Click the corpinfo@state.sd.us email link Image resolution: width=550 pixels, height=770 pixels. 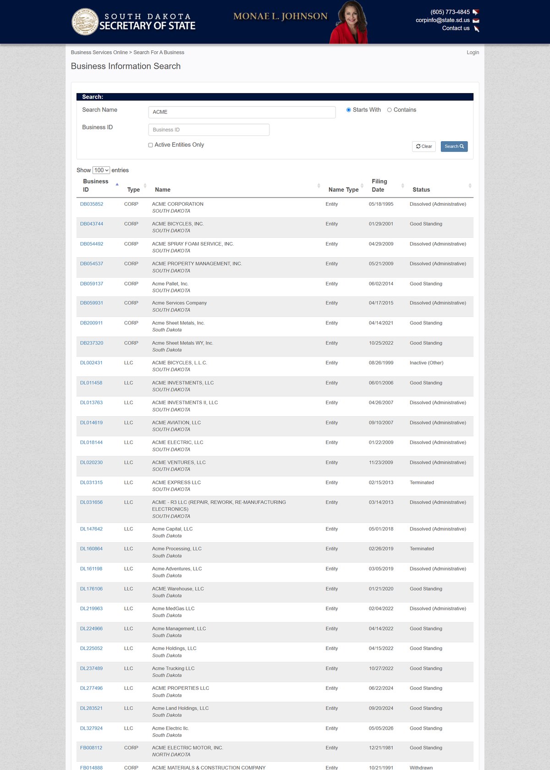tap(443, 20)
